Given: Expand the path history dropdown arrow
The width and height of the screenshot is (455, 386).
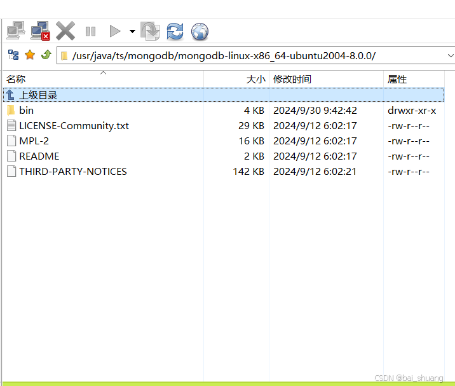Looking at the screenshot, I should [x=450, y=55].
